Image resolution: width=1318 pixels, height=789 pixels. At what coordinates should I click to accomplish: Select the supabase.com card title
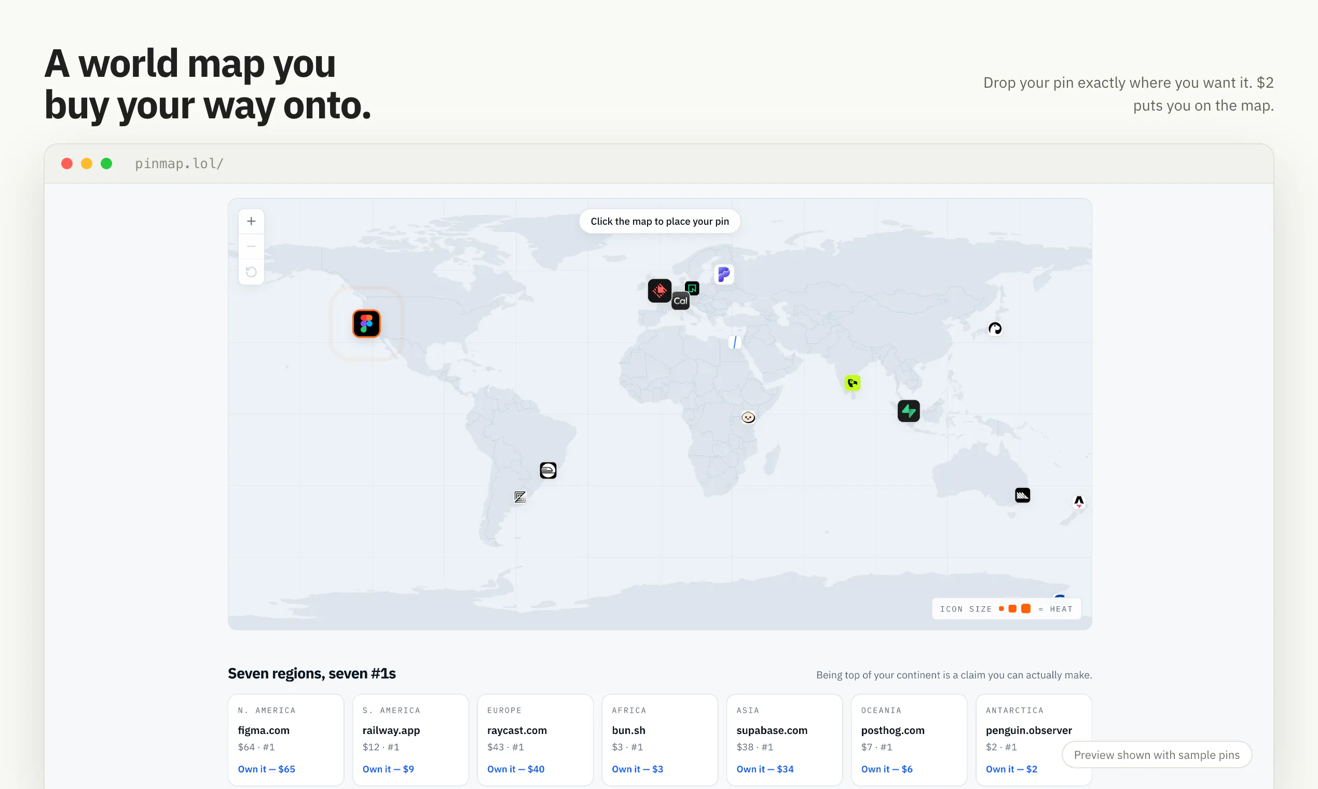[x=772, y=730]
